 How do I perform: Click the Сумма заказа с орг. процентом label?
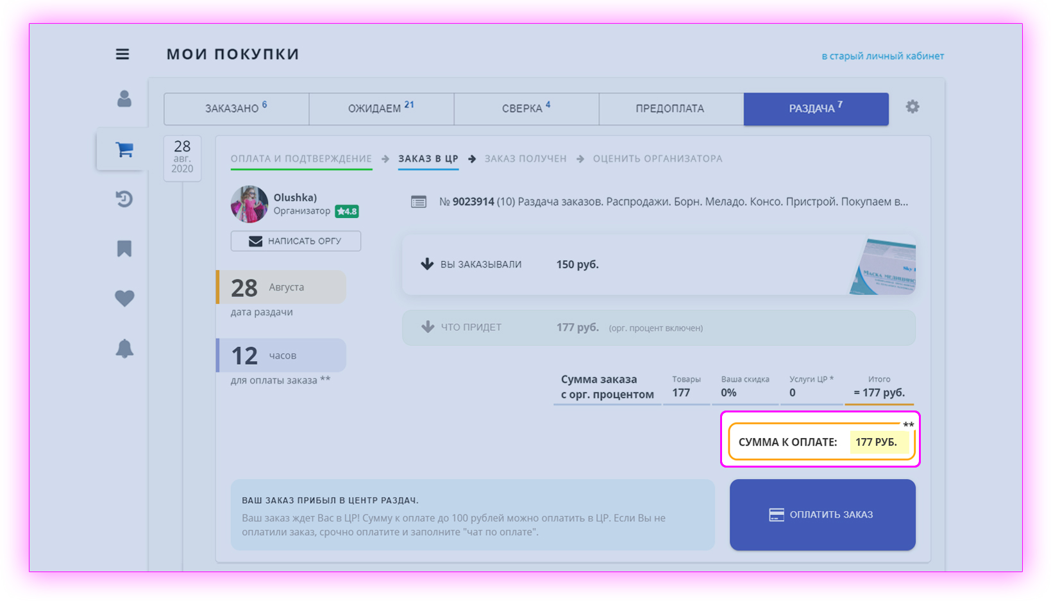pos(607,387)
